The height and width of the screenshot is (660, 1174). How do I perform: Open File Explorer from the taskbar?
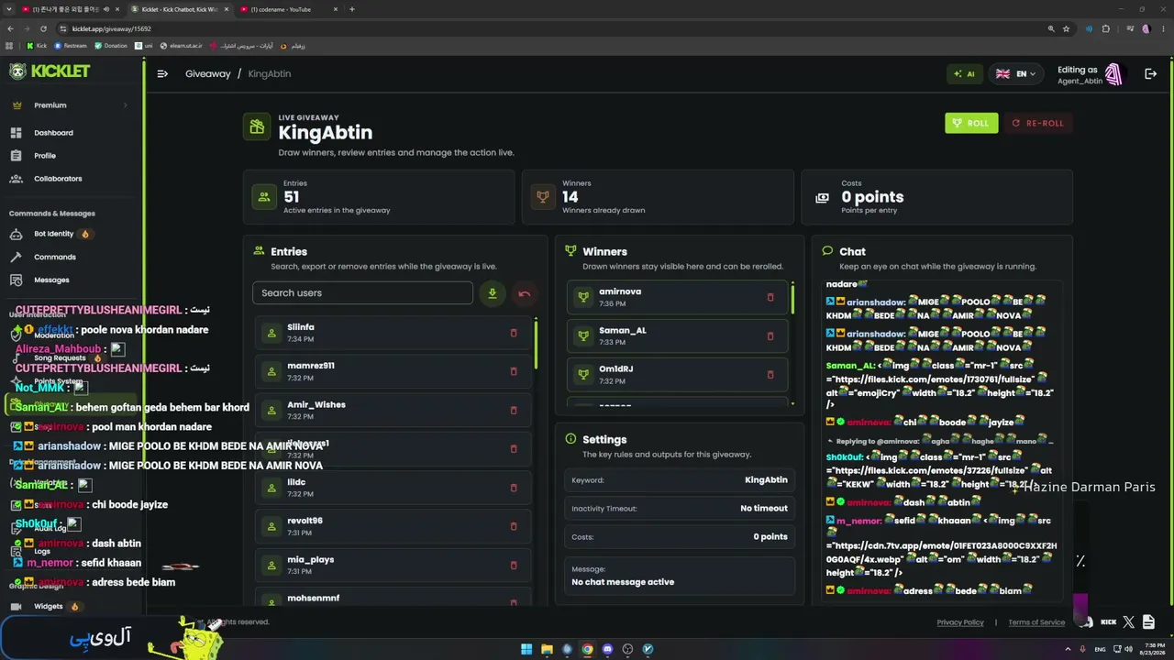tap(547, 649)
